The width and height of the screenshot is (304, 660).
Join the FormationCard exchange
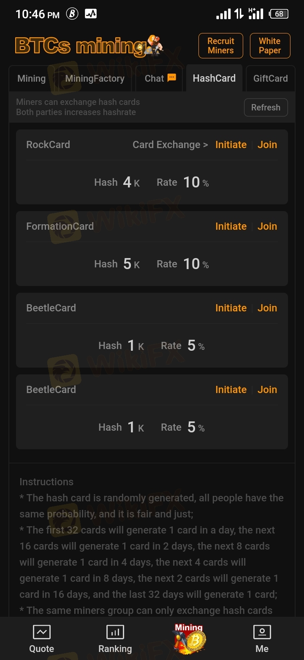267,226
